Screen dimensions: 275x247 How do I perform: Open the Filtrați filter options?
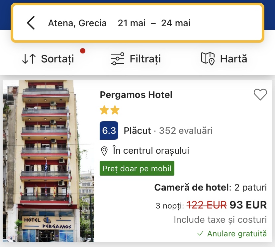point(145,59)
